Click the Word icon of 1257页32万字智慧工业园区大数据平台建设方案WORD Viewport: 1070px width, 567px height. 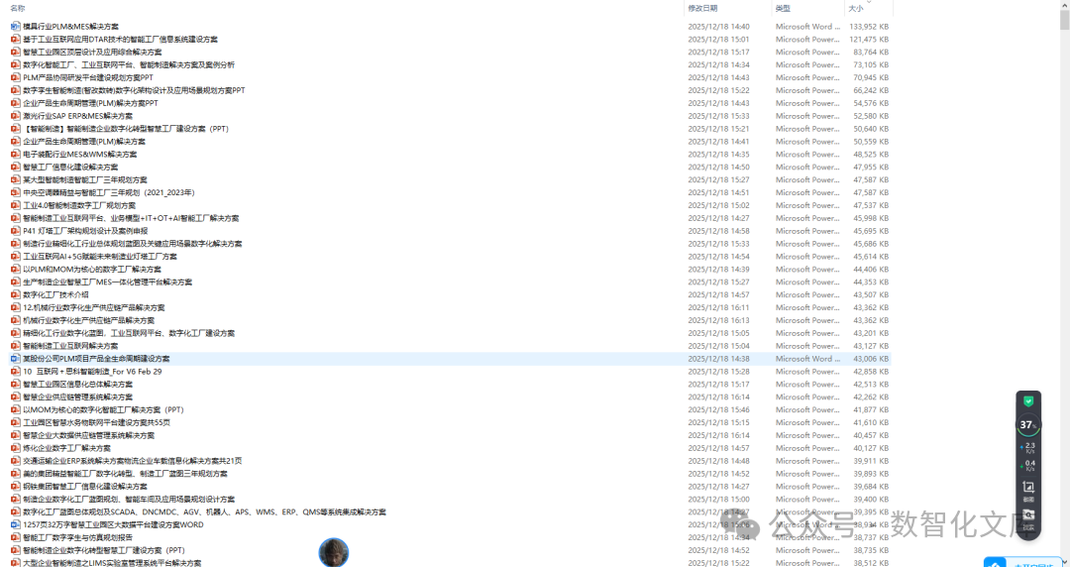[16, 524]
